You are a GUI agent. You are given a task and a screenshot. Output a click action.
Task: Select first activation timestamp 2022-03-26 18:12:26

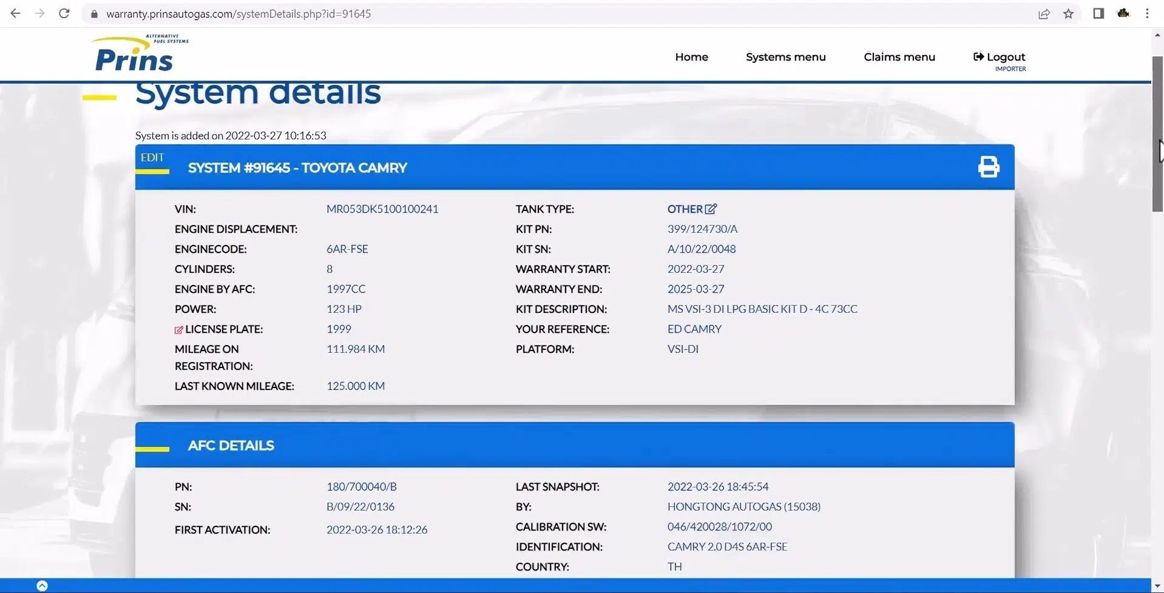[x=377, y=529]
